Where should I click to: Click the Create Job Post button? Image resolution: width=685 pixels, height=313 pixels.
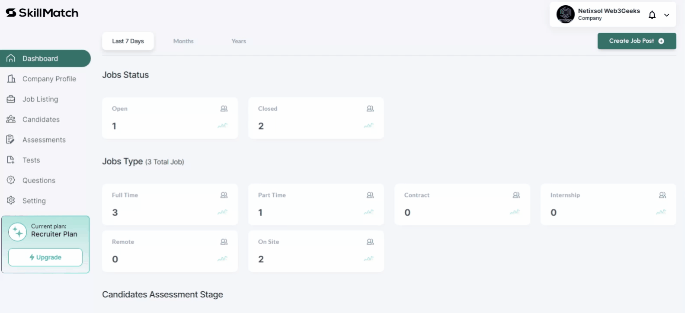637,41
